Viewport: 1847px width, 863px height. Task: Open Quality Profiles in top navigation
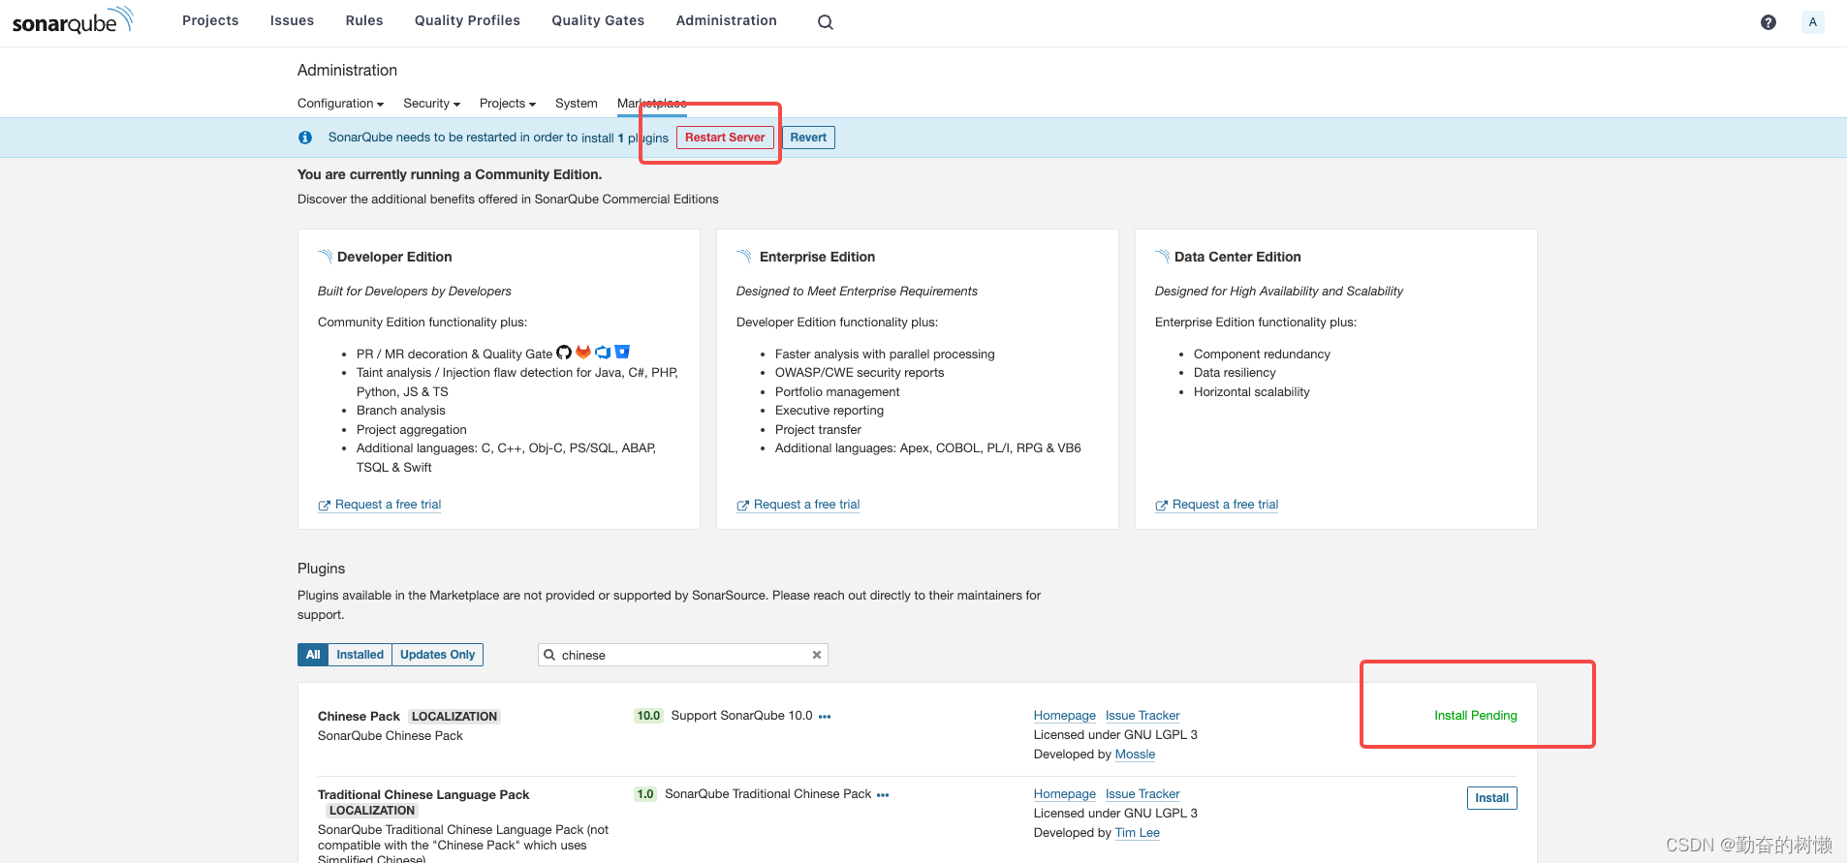pos(467,20)
